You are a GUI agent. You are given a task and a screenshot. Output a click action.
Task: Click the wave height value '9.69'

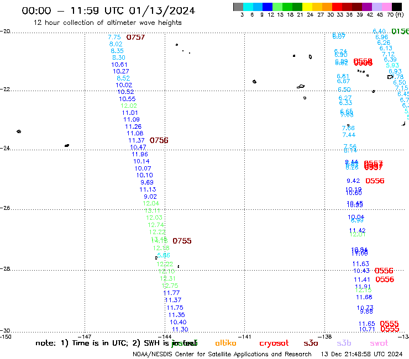147,182
